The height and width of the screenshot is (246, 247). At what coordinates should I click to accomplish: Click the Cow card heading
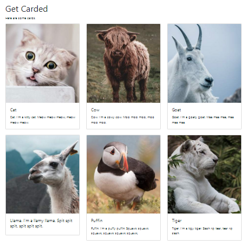[x=95, y=110]
